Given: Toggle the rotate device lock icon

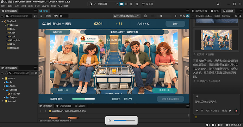Looking at the screenshot, I should (145, 16).
